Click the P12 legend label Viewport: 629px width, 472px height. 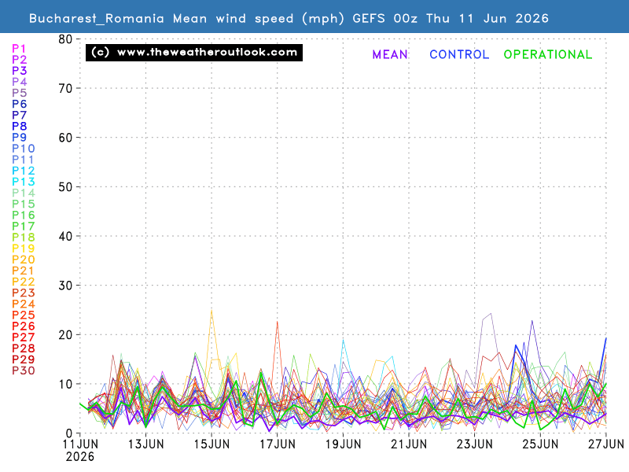(x=24, y=171)
